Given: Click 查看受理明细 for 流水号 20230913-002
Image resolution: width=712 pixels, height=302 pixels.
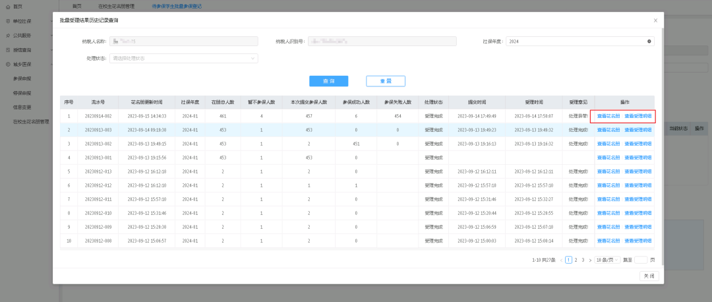Looking at the screenshot, I should click(x=638, y=144).
